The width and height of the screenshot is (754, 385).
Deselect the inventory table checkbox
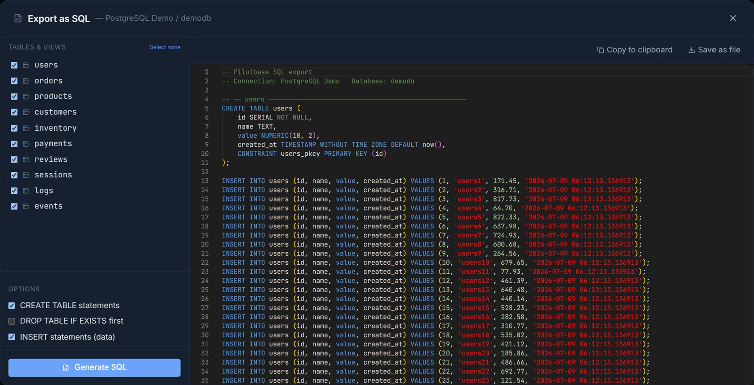click(x=14, y=128)
